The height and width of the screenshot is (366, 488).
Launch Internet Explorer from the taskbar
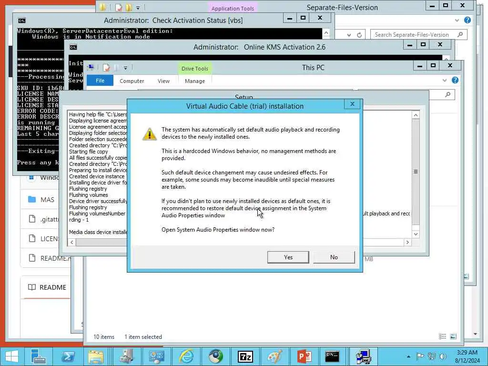[x=186, y=356]
